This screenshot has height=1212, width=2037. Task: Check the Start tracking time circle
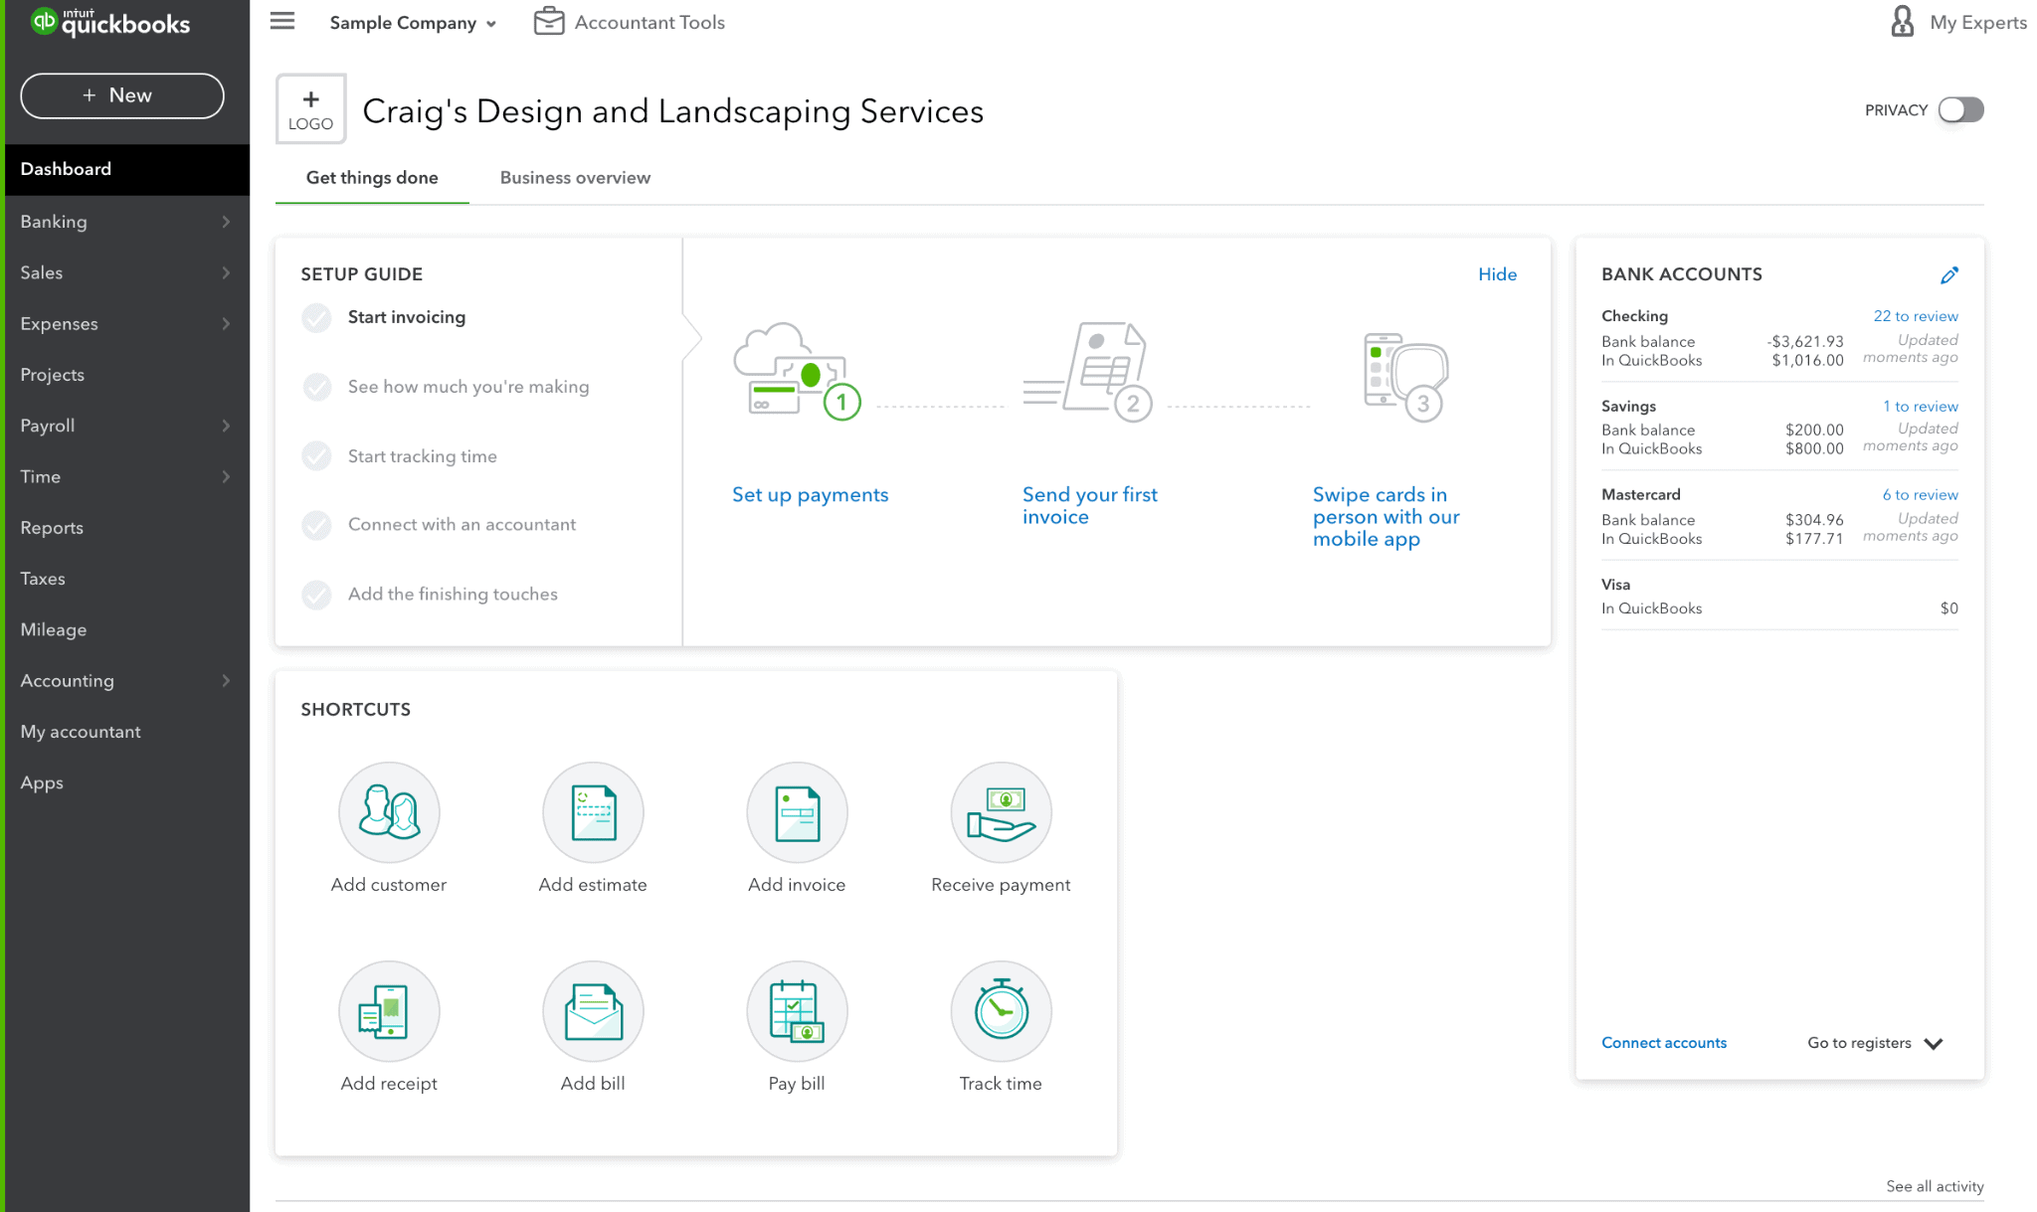click(x=316, y=455)
